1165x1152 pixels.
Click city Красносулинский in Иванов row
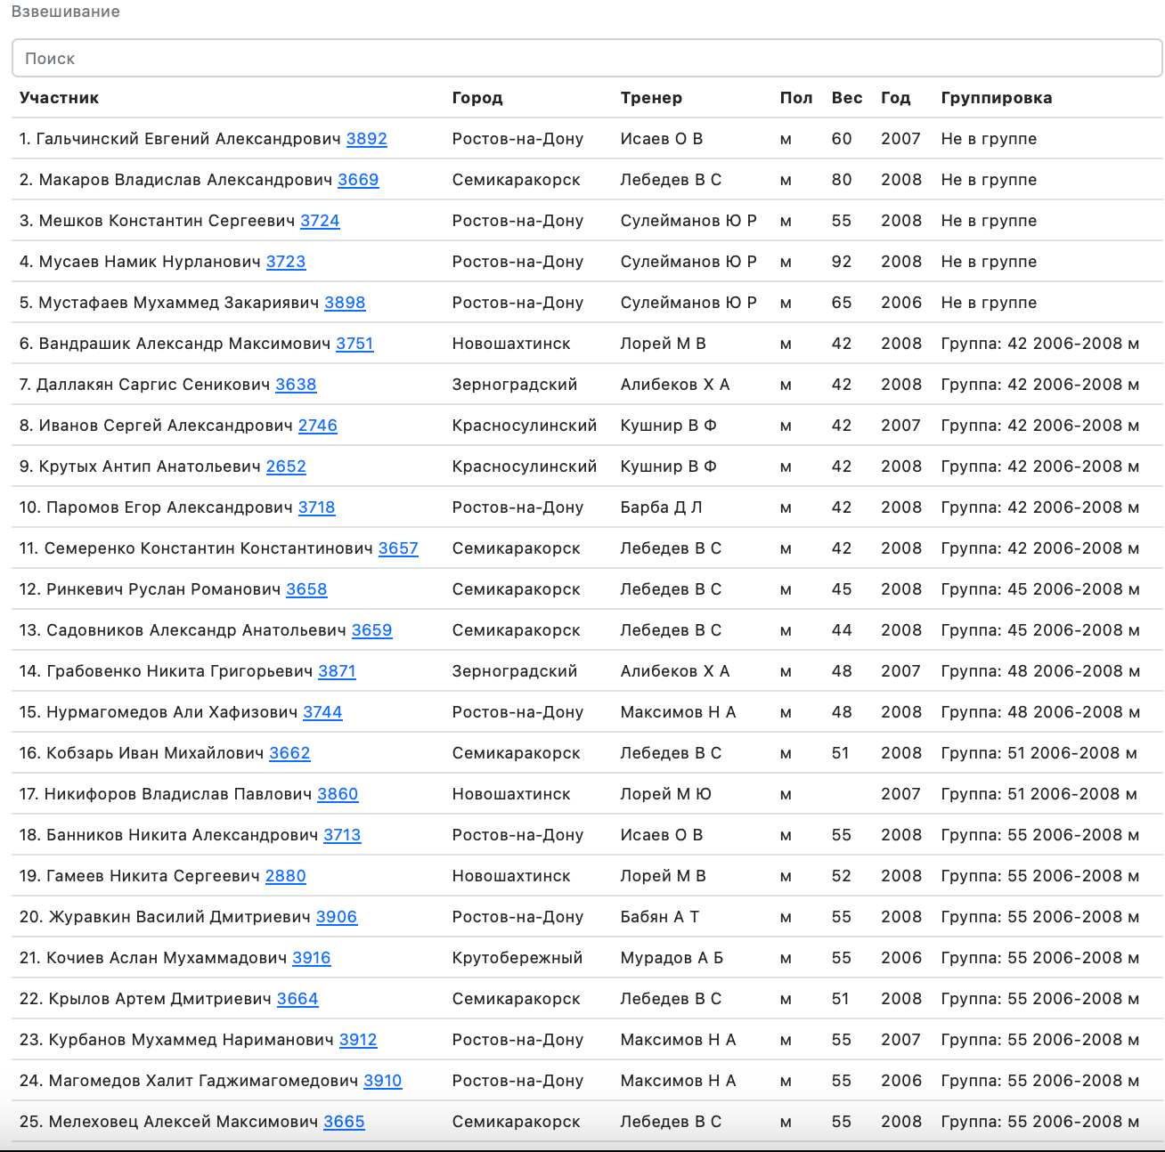coord(525,426)
